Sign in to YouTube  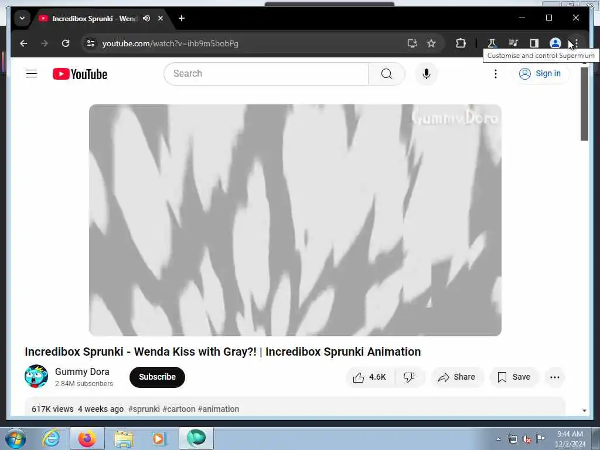[540, 73]
